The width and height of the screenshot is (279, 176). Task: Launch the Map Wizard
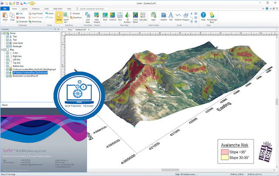point(97,17)
